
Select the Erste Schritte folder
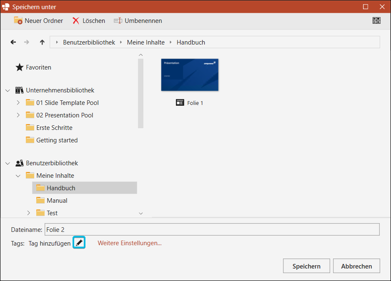coord(49,127)
